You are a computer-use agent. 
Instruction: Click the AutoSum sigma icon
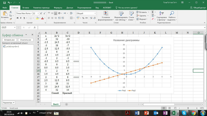tap(153, 12)
